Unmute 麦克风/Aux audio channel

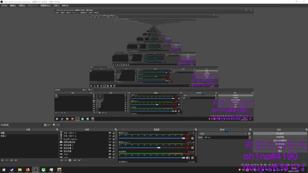tap(188, 138)
